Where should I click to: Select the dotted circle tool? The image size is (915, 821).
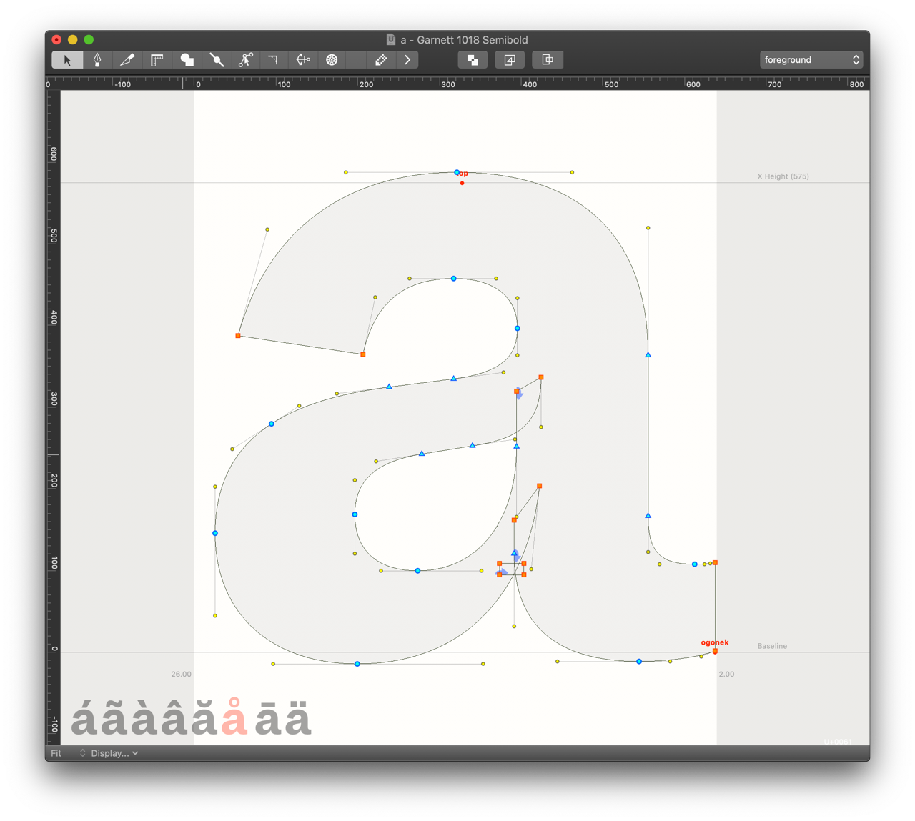pyautogui.click(x=332, y=60)
